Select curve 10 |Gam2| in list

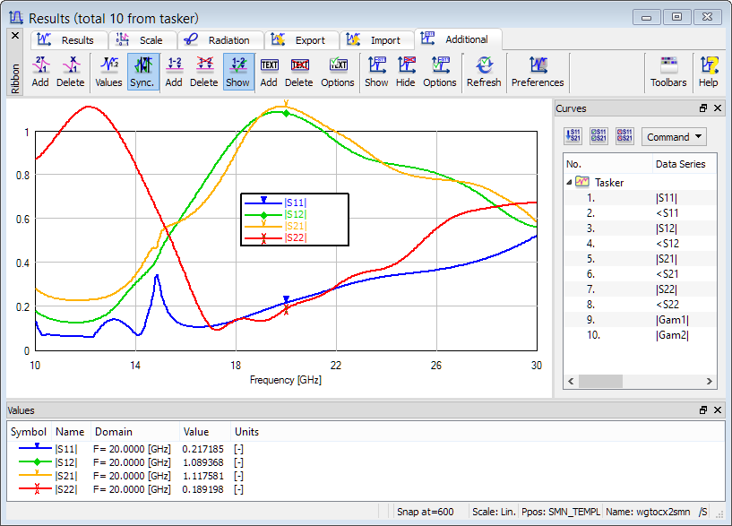[640, 335]
